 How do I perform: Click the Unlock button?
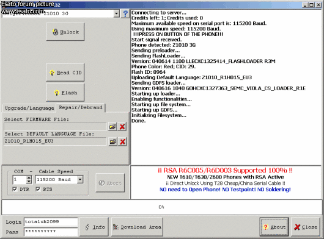click(x=65, y=32)
